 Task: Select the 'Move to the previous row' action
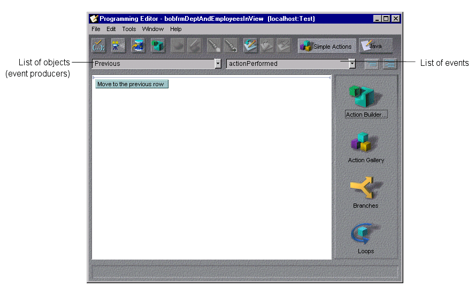coord(132,84)
